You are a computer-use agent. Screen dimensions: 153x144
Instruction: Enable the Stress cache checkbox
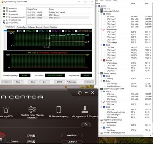click(x=7, y=14)
